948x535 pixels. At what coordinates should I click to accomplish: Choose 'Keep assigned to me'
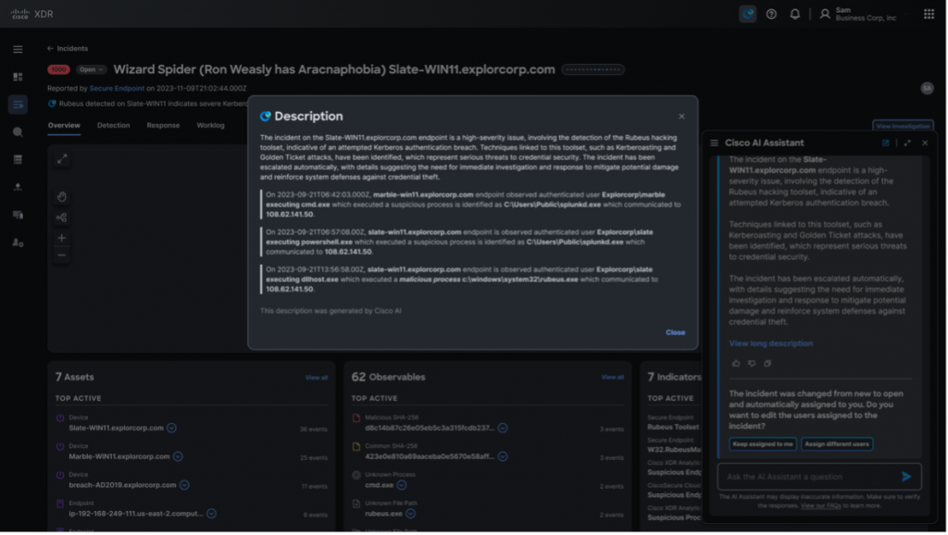[x=763, y=444]
